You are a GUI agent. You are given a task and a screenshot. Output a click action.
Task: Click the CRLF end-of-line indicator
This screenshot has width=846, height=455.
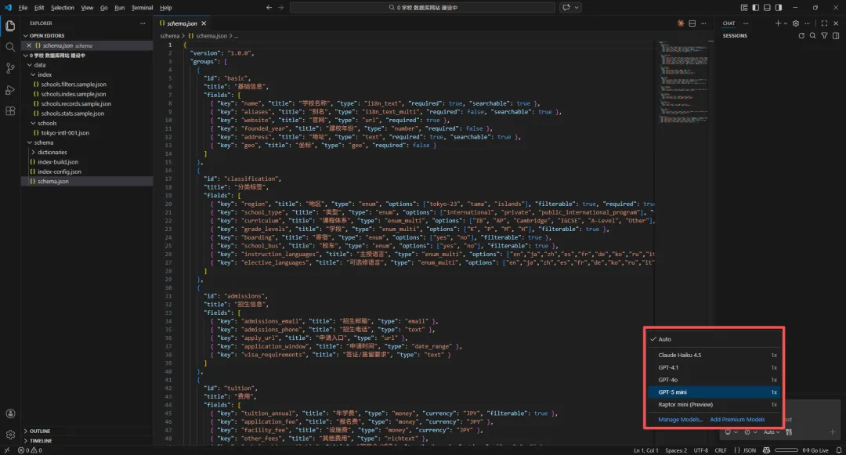coord(721,450)
